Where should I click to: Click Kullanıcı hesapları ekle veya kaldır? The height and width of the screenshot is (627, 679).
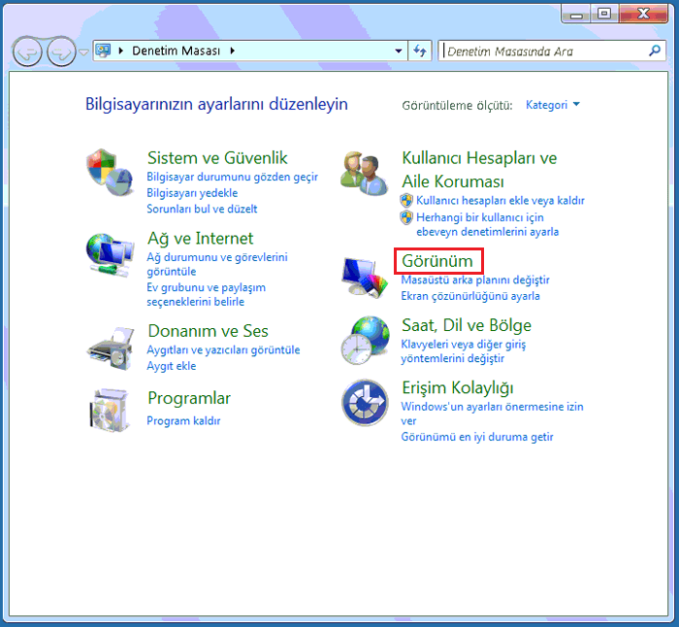pyautogui.click(x=501, y=201)
